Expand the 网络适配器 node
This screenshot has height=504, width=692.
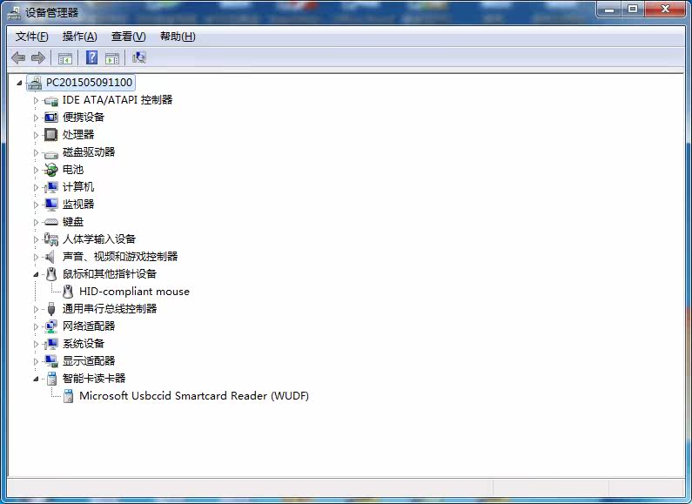(x=36, y=326)
